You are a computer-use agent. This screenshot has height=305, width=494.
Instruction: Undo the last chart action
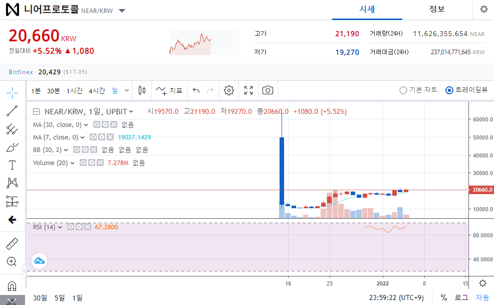click(x=196, y=90)
